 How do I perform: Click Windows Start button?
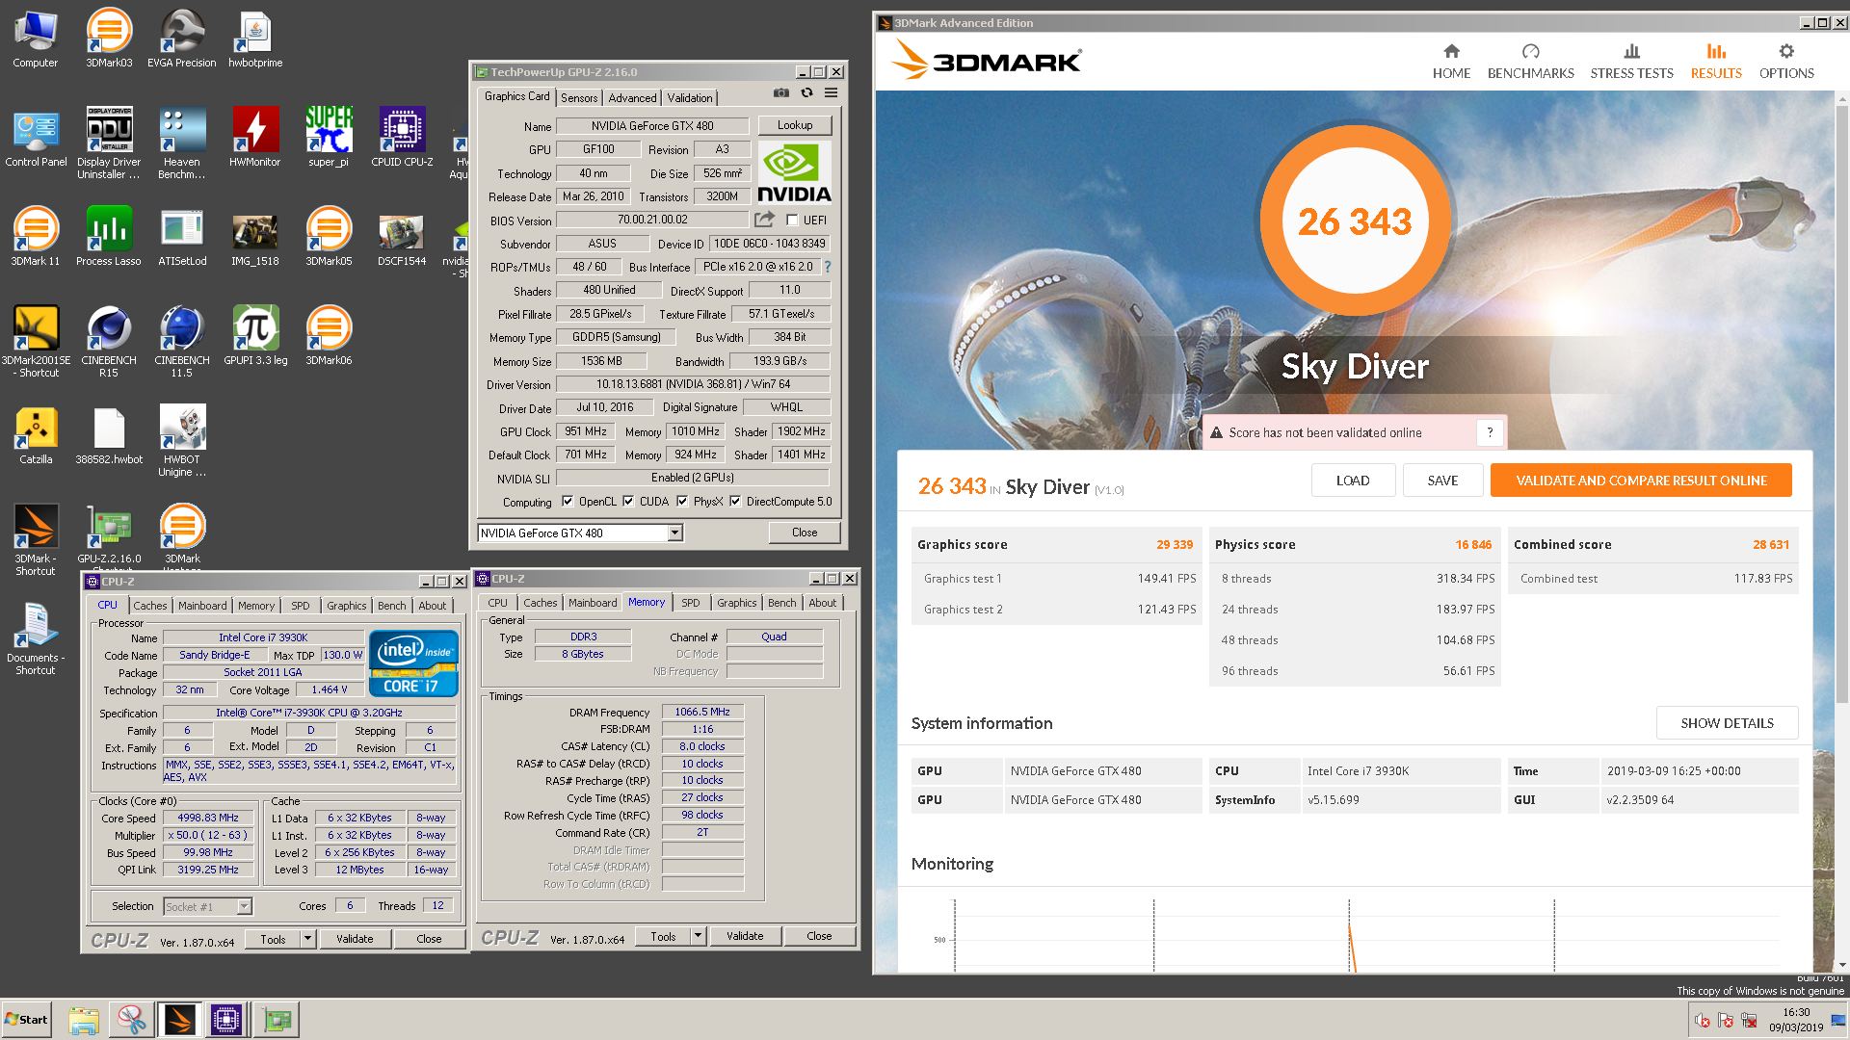(27, 1020)
